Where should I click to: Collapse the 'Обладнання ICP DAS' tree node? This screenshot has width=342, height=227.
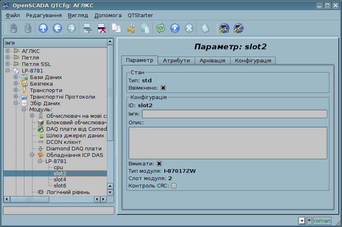pyautogui.click(x=32, y=155)
